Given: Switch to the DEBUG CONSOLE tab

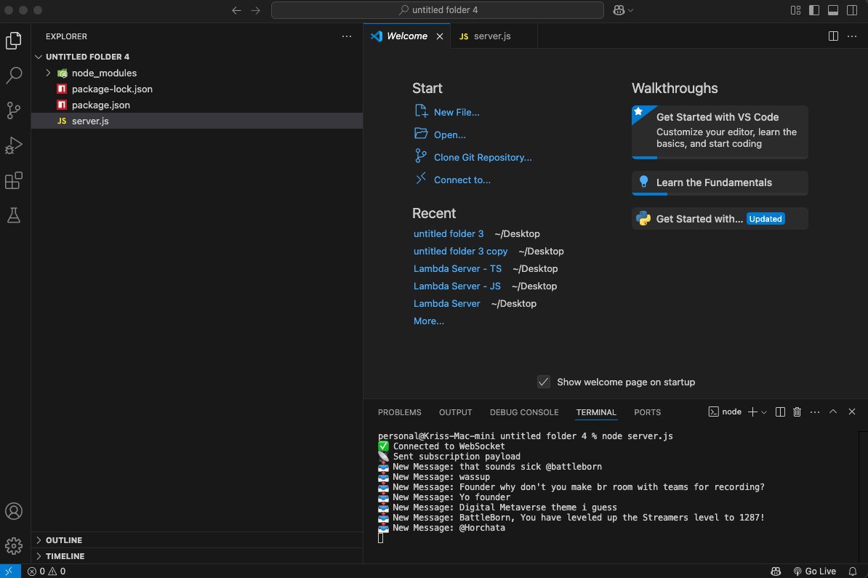Looking at the screenshot, I should tap(524, 412).
